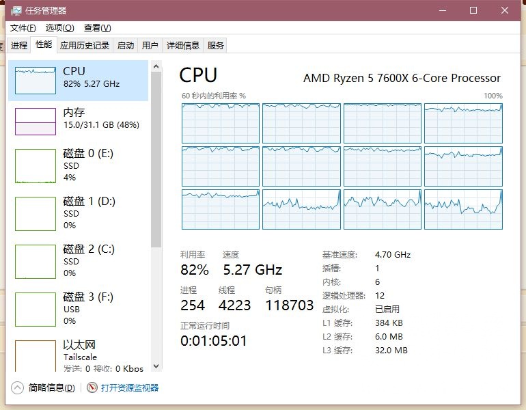The image size is (526, 410).
Task: Click 简略信息(D) button
Action: pos(51,387)
